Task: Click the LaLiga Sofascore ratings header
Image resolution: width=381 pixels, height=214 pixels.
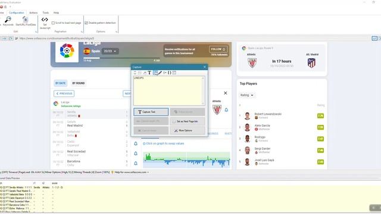Action: click(71, 104)
